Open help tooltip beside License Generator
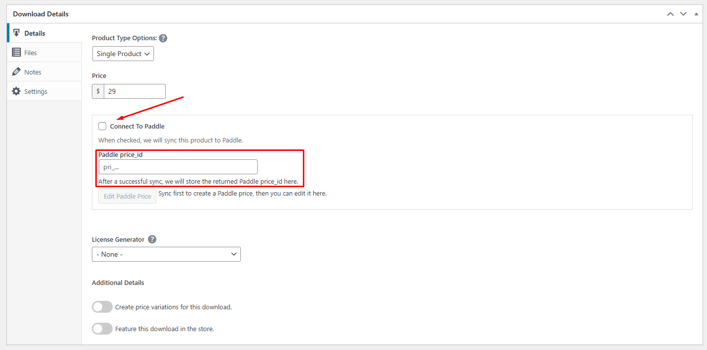Viewport: 707px width, 350px height. (x=152, y=239)
